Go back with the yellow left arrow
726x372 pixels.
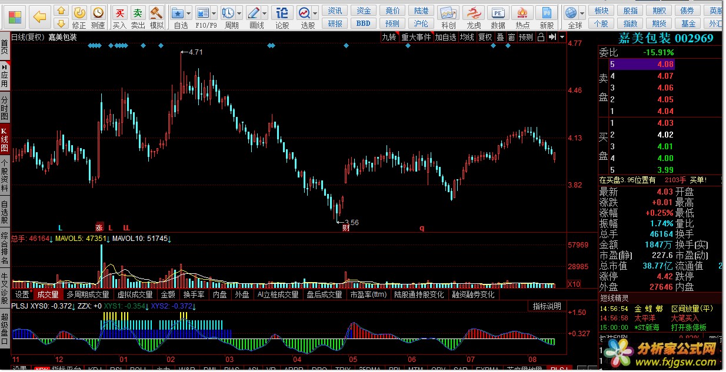(x=40, y=16)
